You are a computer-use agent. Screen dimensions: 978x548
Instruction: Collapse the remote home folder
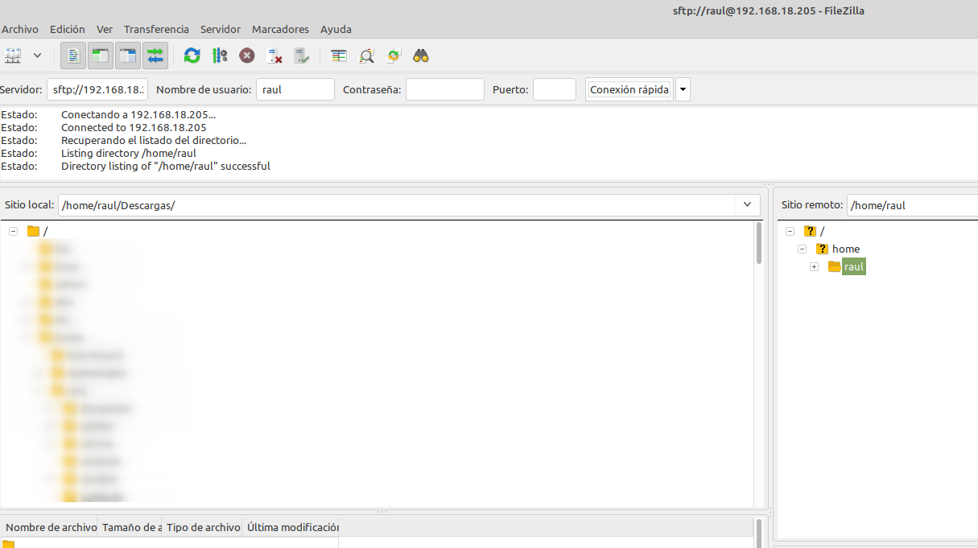click(x=802, y=249)
